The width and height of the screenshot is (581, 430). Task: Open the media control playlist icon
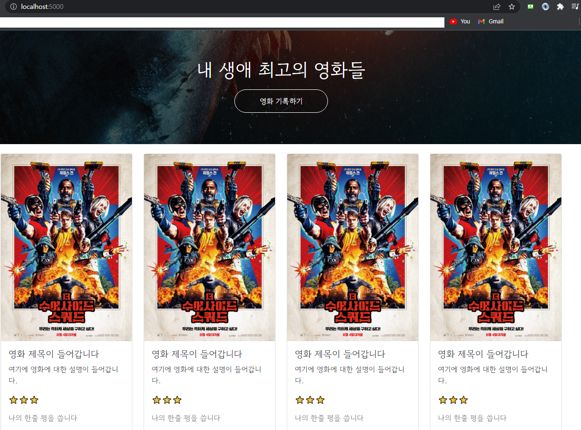(x=575, y=7)
